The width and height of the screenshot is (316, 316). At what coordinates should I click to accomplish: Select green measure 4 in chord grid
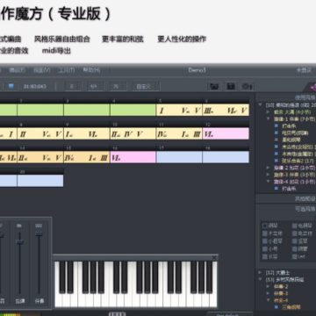point(133,110)
